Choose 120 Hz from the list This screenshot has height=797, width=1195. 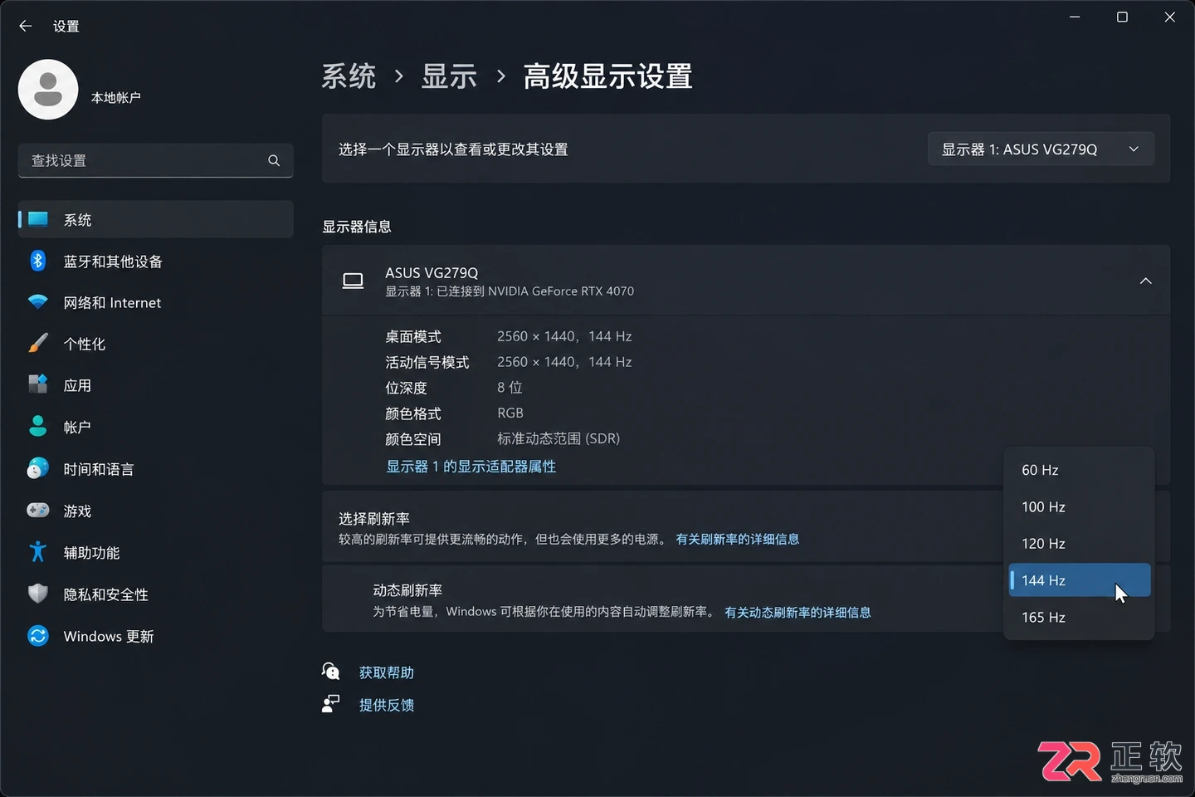pyautogui.click(x=1080, y=543)
